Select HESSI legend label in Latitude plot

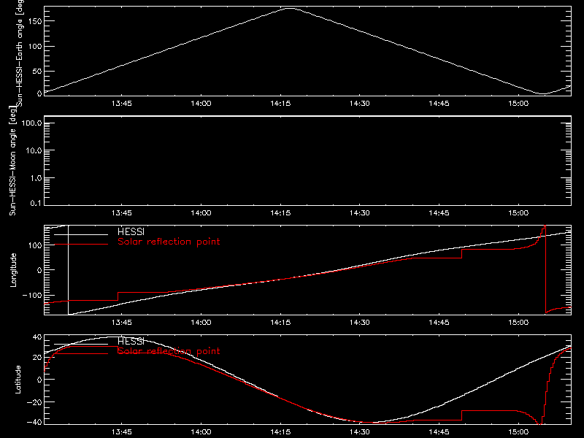pyautogui.click(x=131, y=341)
